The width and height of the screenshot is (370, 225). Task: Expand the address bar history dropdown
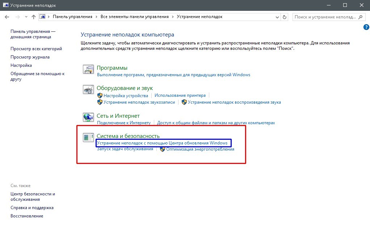[277, 17]
